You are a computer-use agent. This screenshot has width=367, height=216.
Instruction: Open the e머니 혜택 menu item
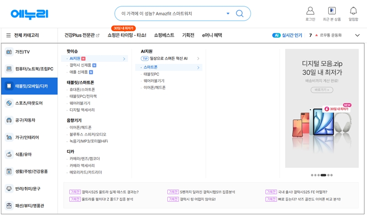click(x=212, y=35)
